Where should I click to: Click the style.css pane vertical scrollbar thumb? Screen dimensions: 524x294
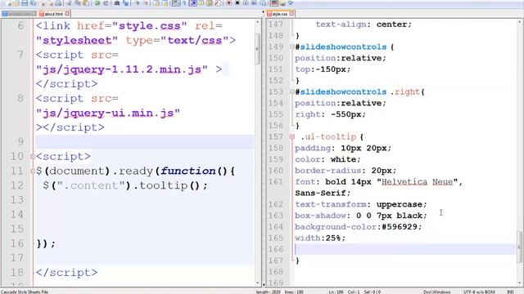(520, 247)
